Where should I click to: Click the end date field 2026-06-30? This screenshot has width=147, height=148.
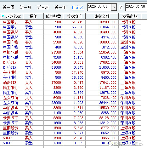(x=136, y=7)
